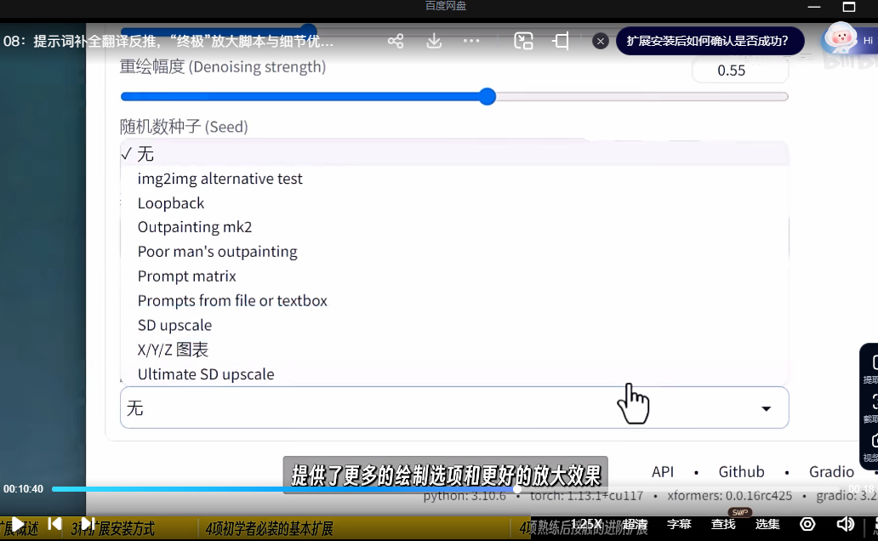
Task: Activate picture-in-picture mini window icon
Action: (523, 41)
